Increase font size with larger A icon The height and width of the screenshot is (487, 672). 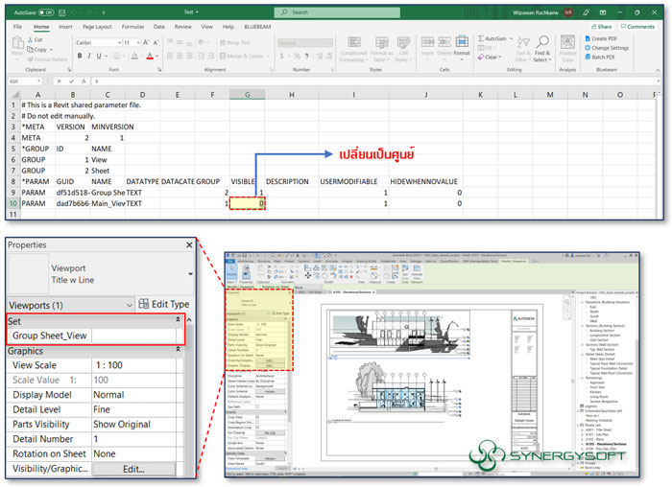click(x=146, y=42)
